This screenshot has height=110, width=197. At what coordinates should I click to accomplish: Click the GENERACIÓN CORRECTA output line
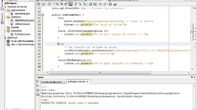point(70,103)
